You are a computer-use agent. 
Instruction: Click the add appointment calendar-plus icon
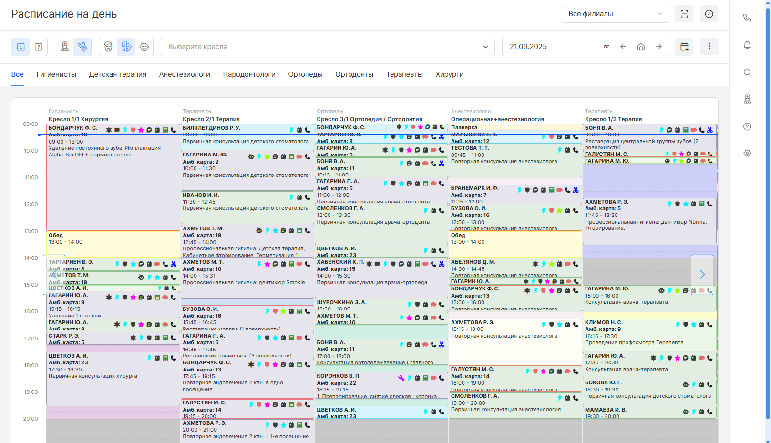coord(684,47)
